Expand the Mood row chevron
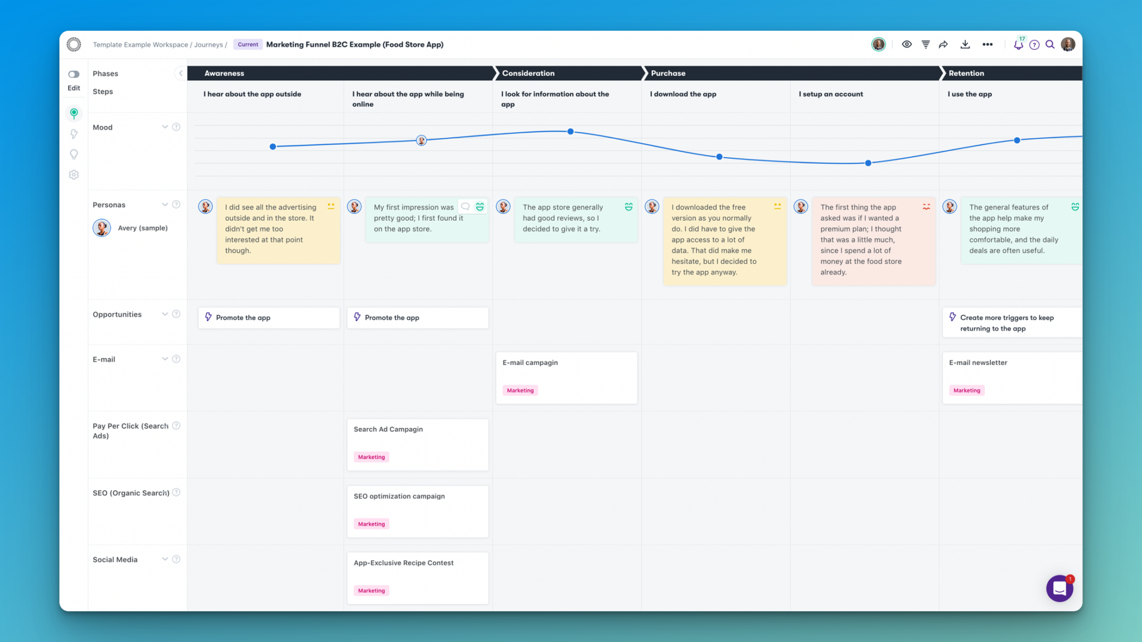Screen dimensions: 1142x642 click(x=165, y=127)
